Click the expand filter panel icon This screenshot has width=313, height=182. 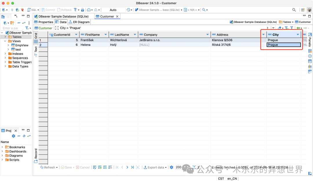57,28
